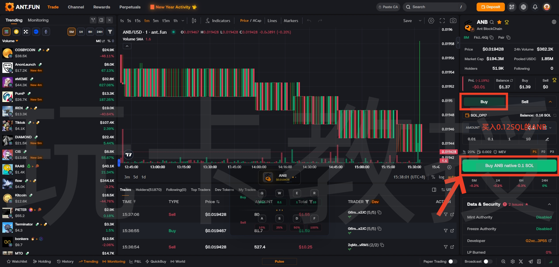Open the notifications bell
The width and height of the screenshot is (559, 267).
pyautogui.click(x=535, y=7)
